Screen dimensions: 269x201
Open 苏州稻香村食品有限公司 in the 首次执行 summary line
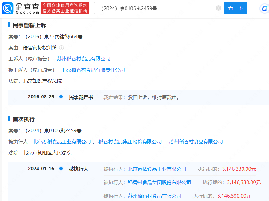pyautogui.click(x=196, y=142)
